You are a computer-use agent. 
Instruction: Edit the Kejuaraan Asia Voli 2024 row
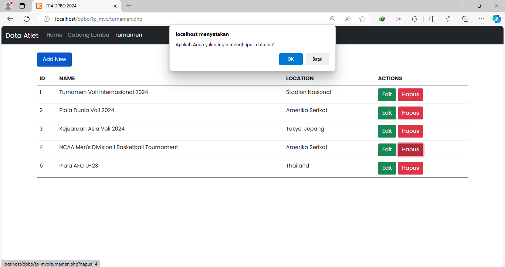click(x=387, y=131)
